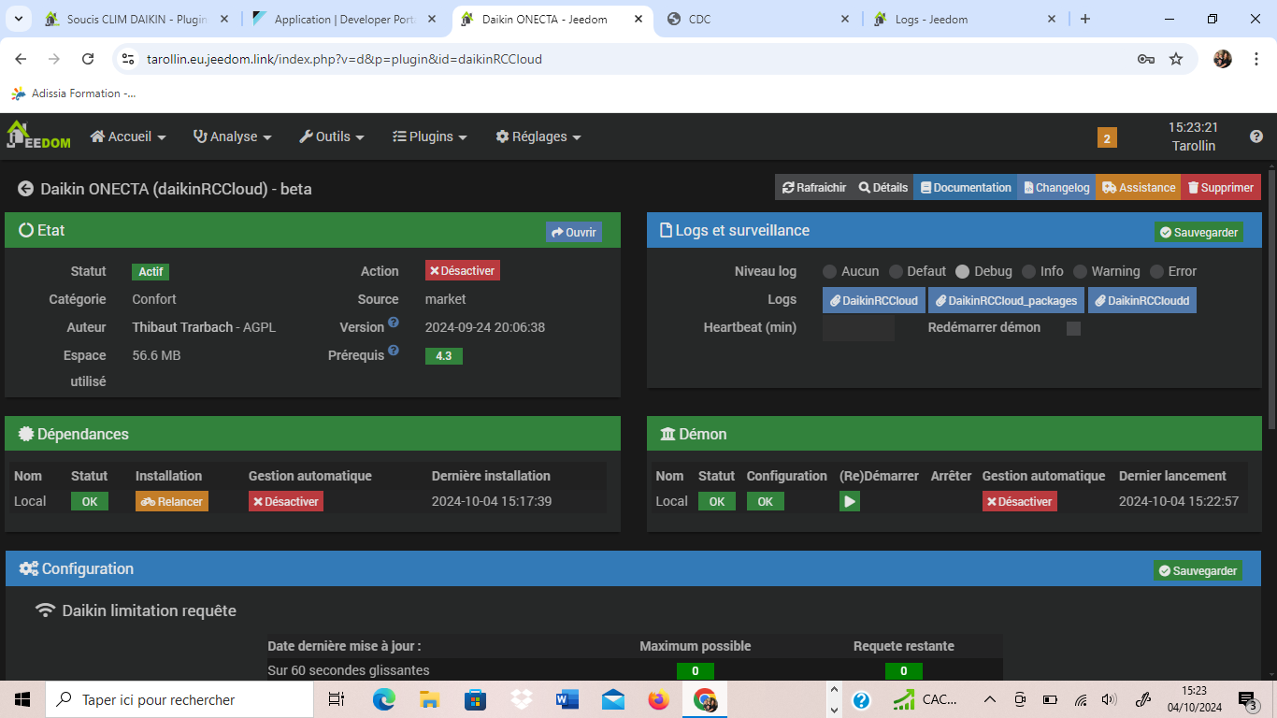Image resolution: width=1277 pixels, height=718 pixels.
Task: Click the Version help question mark icon
Action: click(394, 323)
